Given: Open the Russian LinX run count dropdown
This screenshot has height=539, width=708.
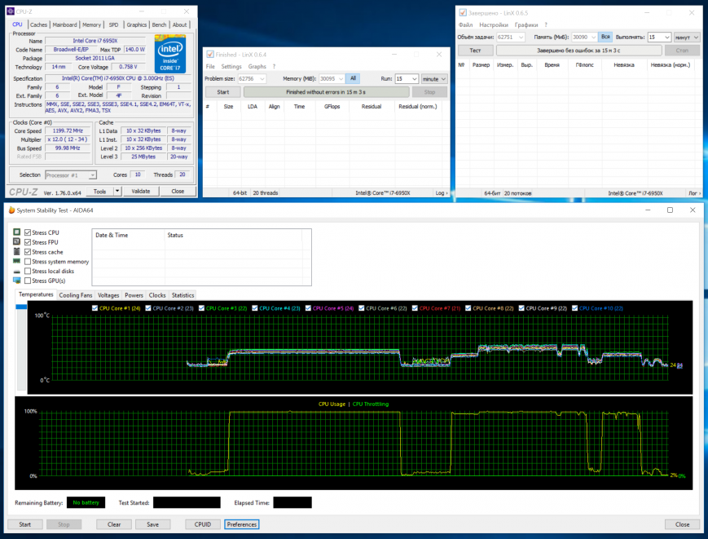Looking at the screenshot, I should click(x=667, y=37).
